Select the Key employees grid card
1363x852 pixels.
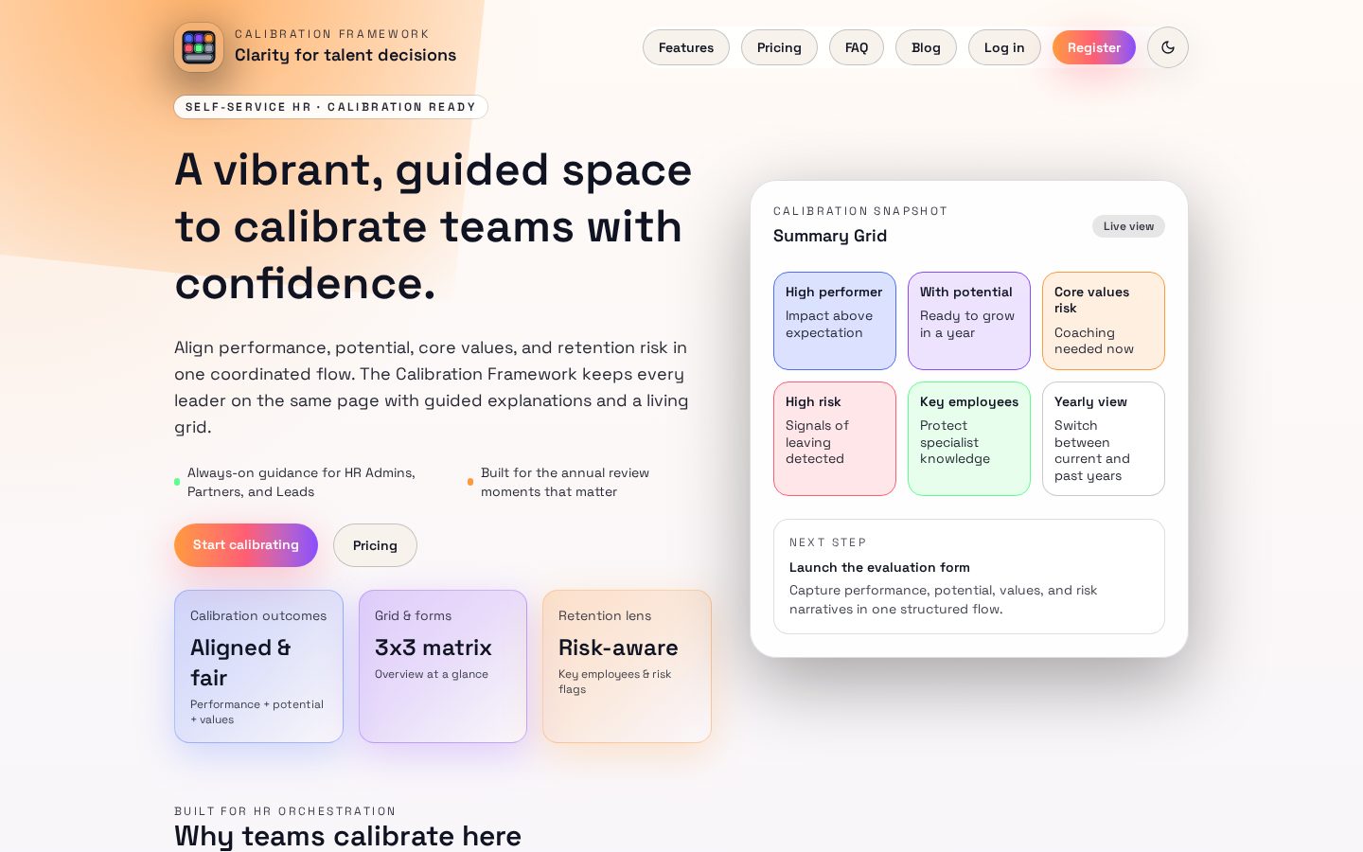pos(969,438)
